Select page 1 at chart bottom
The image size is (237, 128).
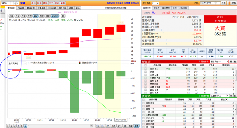coord(8,126)
